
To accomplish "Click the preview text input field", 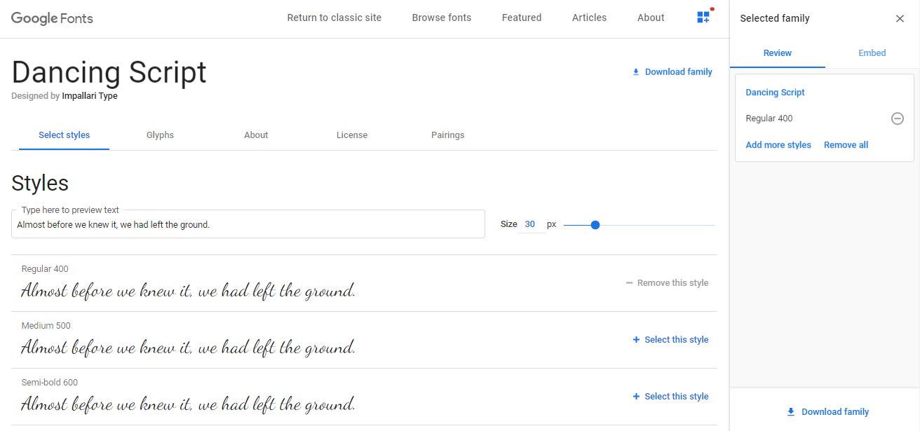I will [248, 224].
